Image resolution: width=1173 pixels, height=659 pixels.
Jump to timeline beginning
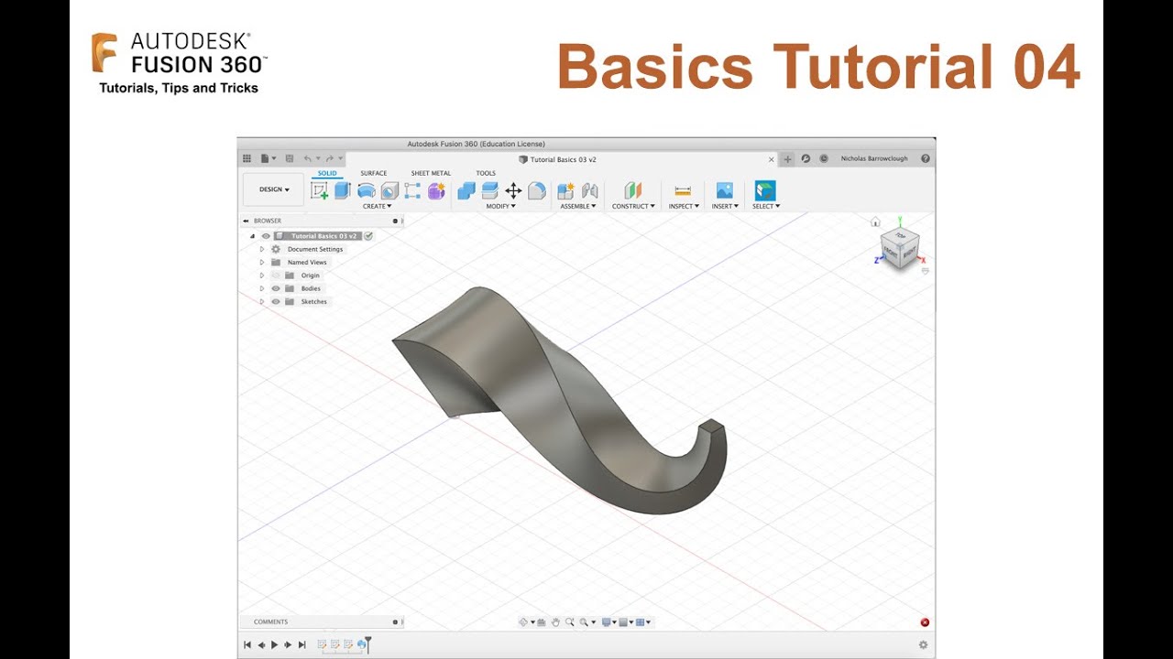point(247,644)
